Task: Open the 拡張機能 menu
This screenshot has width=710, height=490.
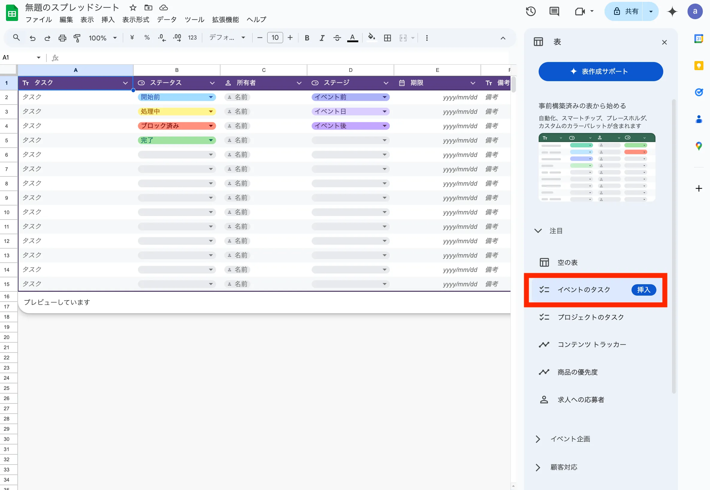Action: point(225,20)
